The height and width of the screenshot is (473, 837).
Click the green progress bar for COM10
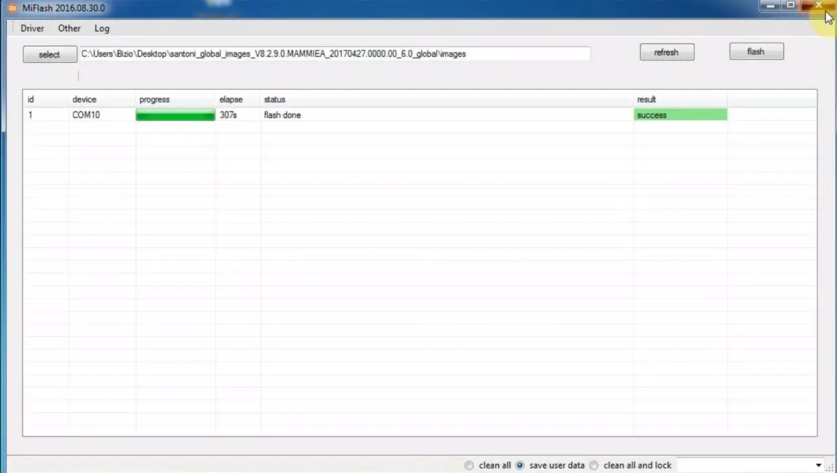[176, 116]
